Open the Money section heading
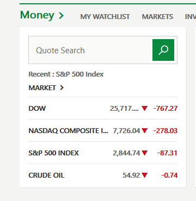The height and width of the screenshot is (201, 196). click(x=37, y=15)
